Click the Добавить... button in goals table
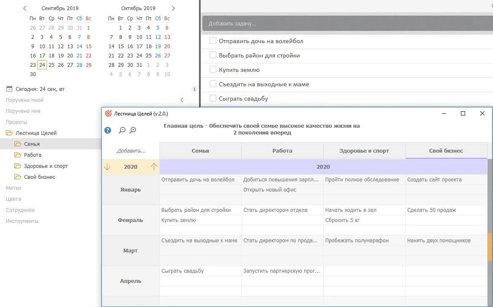493x307 pixels. tap(131, 151)
